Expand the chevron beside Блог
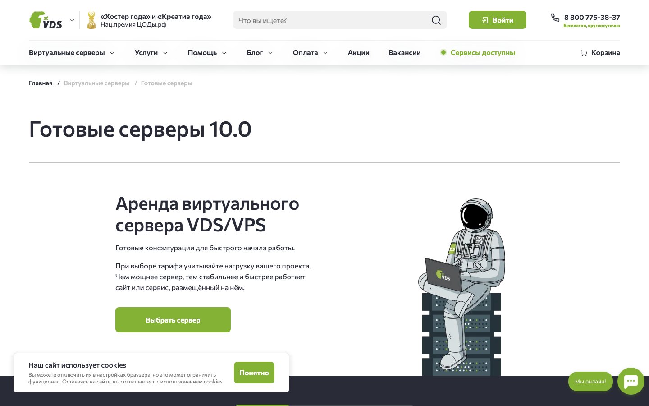The width and height of the screenshot is (649, 406). coord(270,53)
